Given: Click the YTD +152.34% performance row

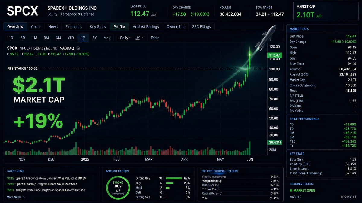Looking at the screenshot, I should 323,141.
